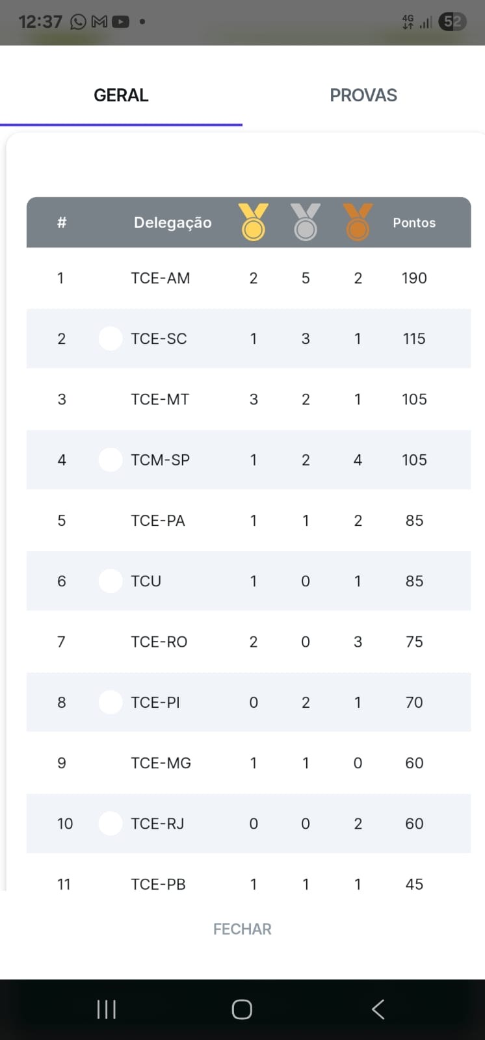Screen dimensions: 485x1040
Task: Tap the TCU delegation logo circle
Action: [111, 581]
